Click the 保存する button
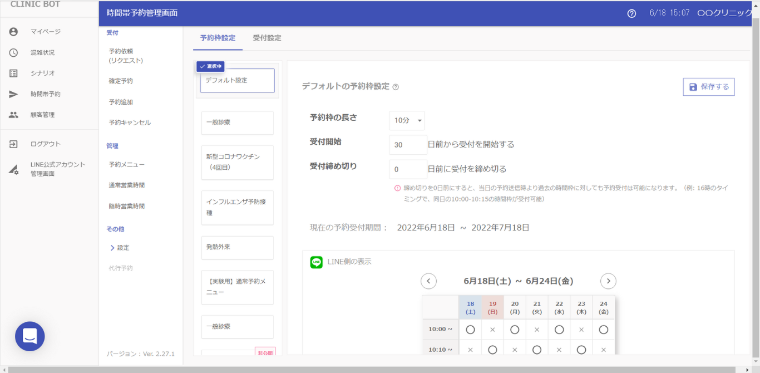 [708, 87]
